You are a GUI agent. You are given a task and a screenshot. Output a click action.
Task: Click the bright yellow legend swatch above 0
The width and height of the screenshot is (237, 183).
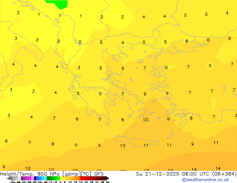coord(61,178)
